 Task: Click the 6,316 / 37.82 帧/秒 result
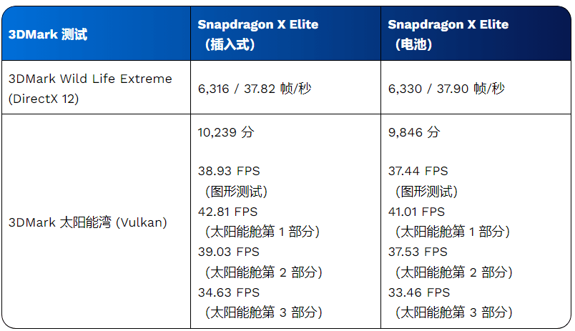[x=255, y=89]
